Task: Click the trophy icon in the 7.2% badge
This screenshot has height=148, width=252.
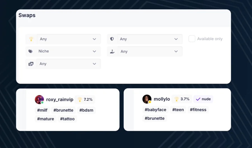Action: (80, 99)
